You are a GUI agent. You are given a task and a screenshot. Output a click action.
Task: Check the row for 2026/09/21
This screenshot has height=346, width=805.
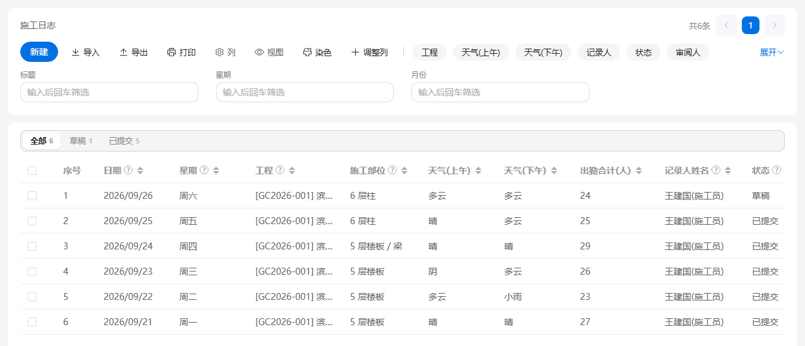pos(32,322)
